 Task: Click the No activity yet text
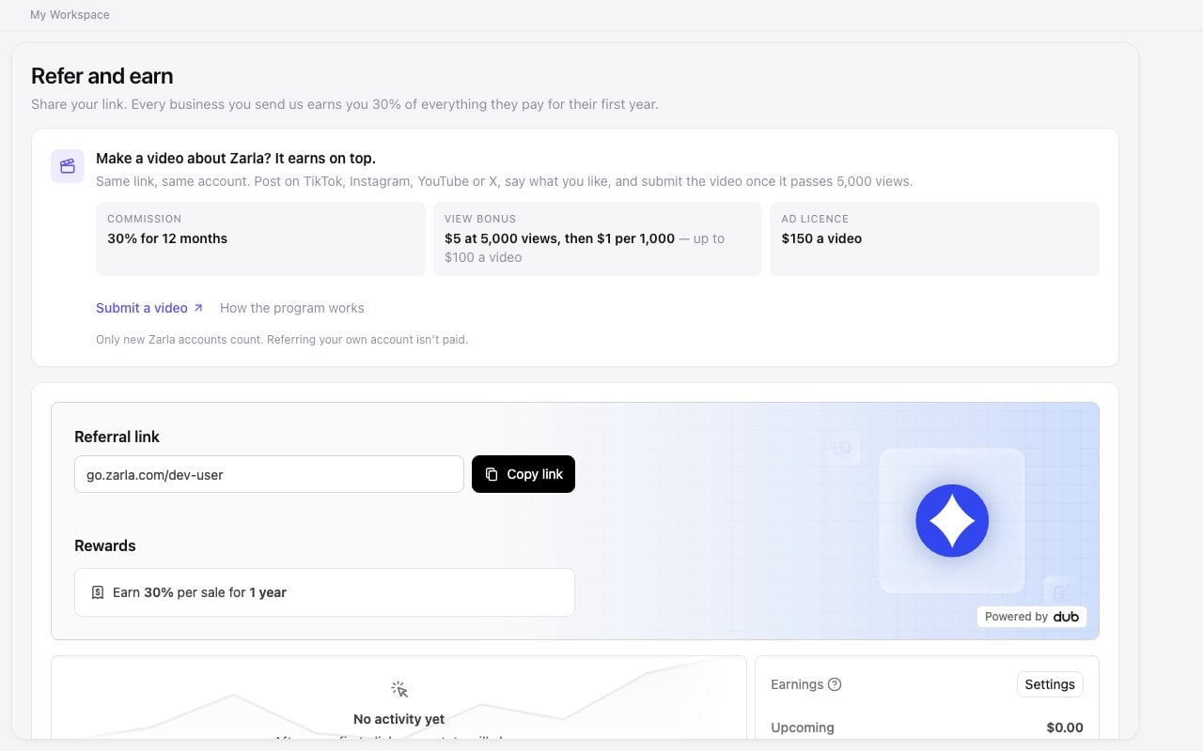[399, 719]
